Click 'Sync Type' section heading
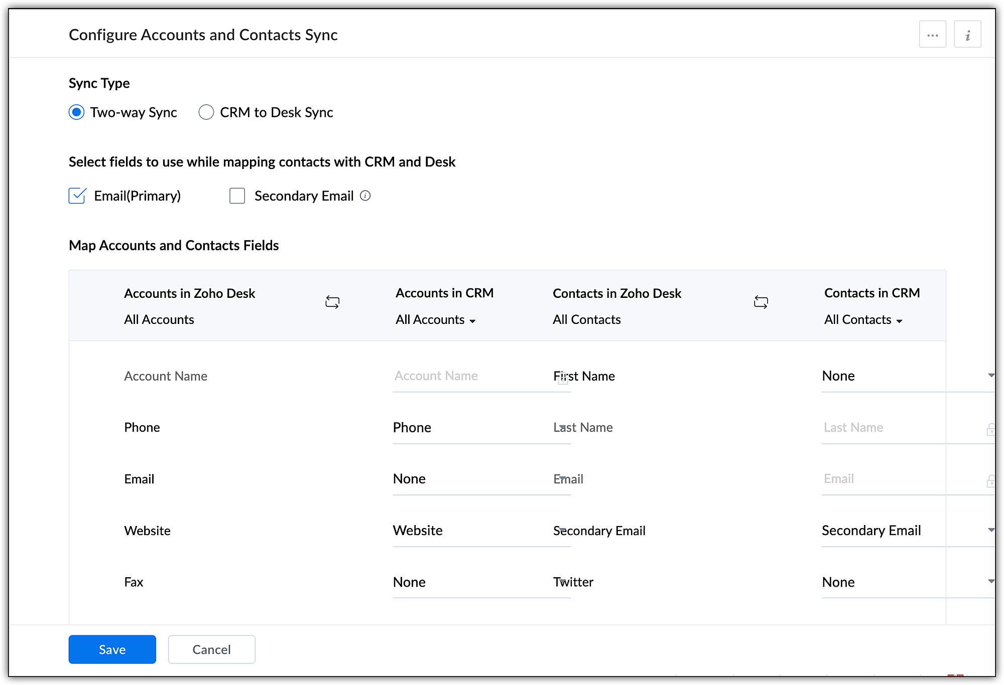Viewport: 1004px width, 685px height. coord(99,83)
